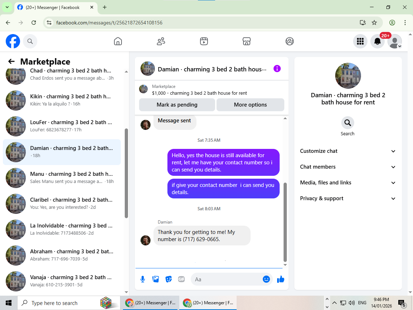
Task: Open the tab search dropdown in Chrome
Action: tap(7, 8)
